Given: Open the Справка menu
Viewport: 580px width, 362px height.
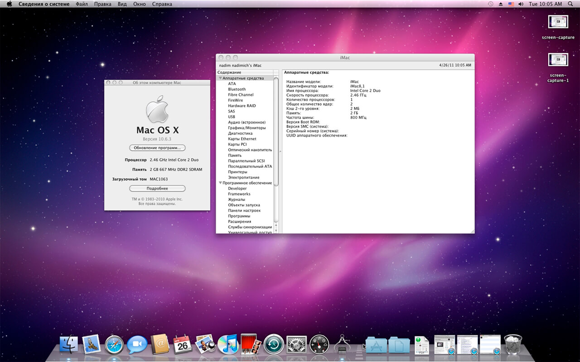Looking at the screenshot, I should 162,4.
